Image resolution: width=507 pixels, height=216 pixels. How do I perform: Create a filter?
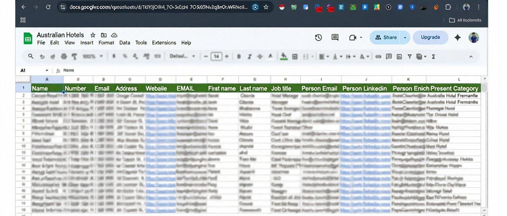(x=409, y=57)
